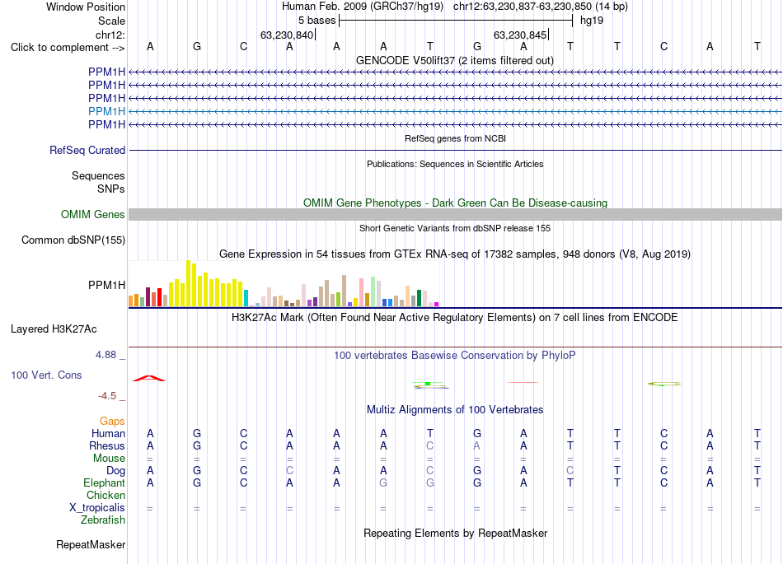Open 'RefSeq genes from NCBI' track title
Viewport: 783px width, 564px height.
coord(455,138)
